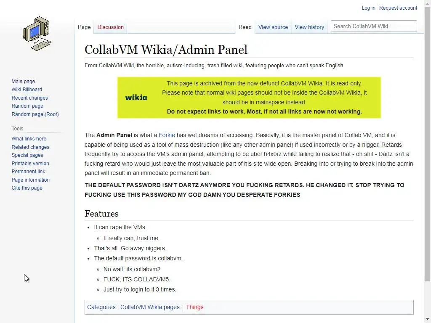The width and height of the screenshot is (431, 323).
Task: Open Recent changes in sidebar
Action: tap(30, 98)
